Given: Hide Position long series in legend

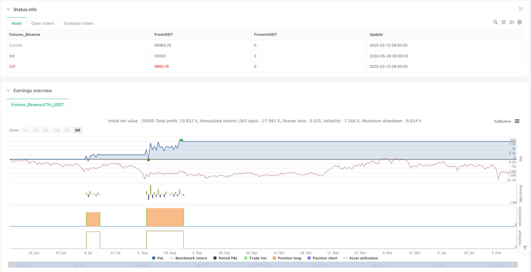Looking at the screenshot, I should tap(287, 258).
